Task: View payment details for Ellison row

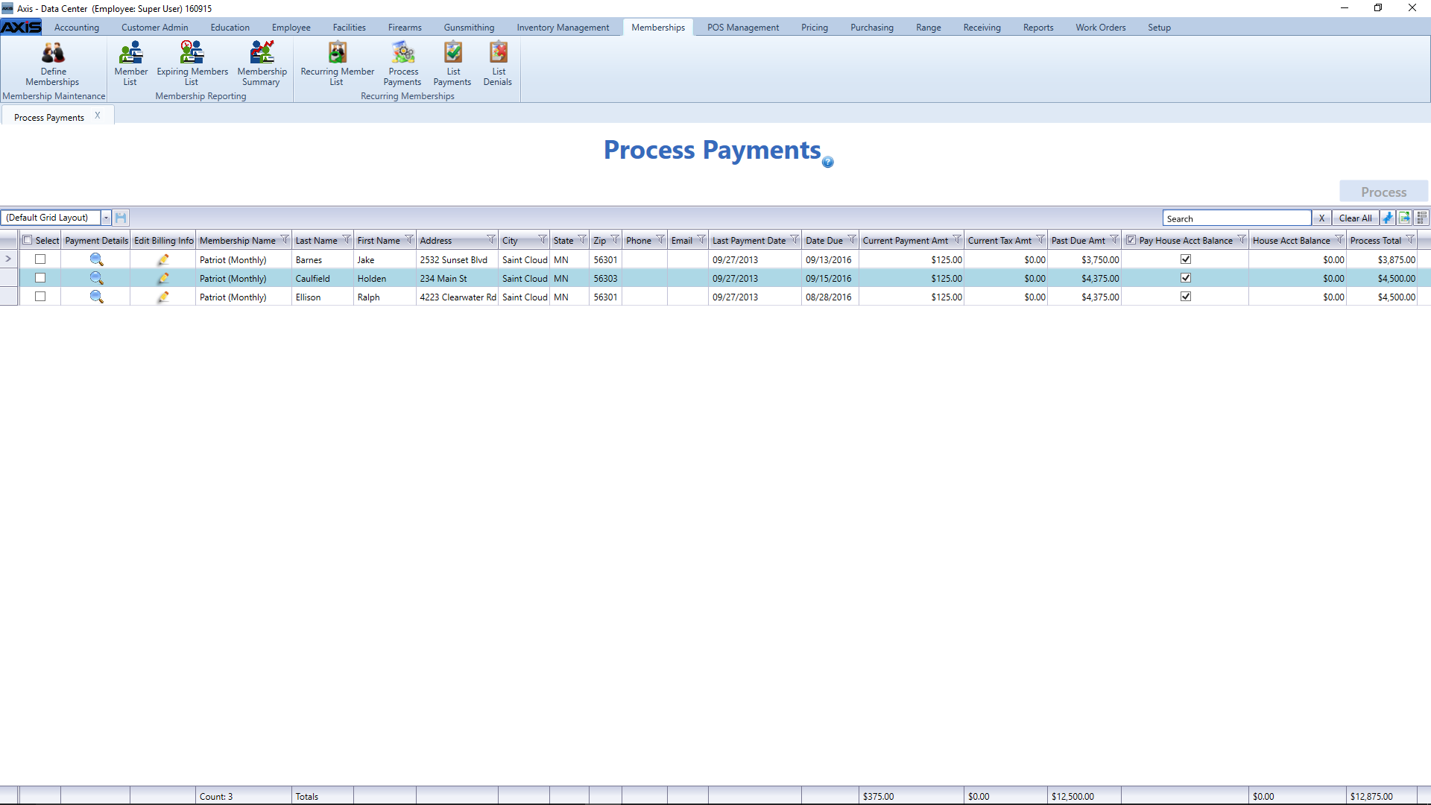Action: tap(96, 297)
